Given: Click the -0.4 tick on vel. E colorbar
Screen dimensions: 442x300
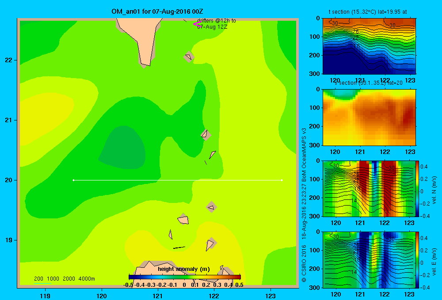Looking at the screenshot, I should tap(425, 287).
